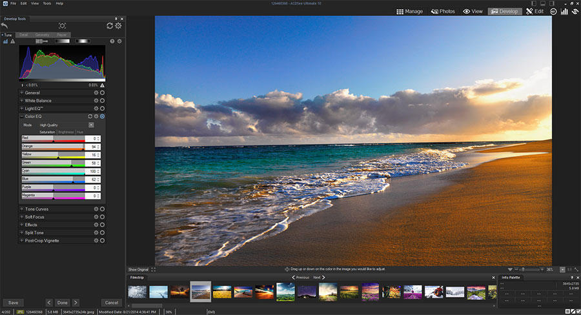Viewport: 581px width, 315px height.
Task: Open Color EQ group settings gear
Action: (x=96, y=116)
